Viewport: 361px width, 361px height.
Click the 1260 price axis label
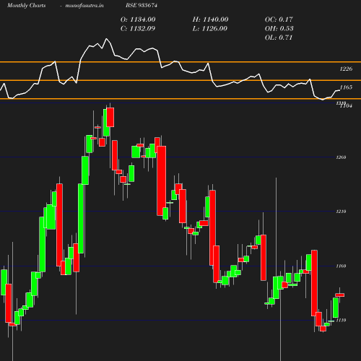341,157
